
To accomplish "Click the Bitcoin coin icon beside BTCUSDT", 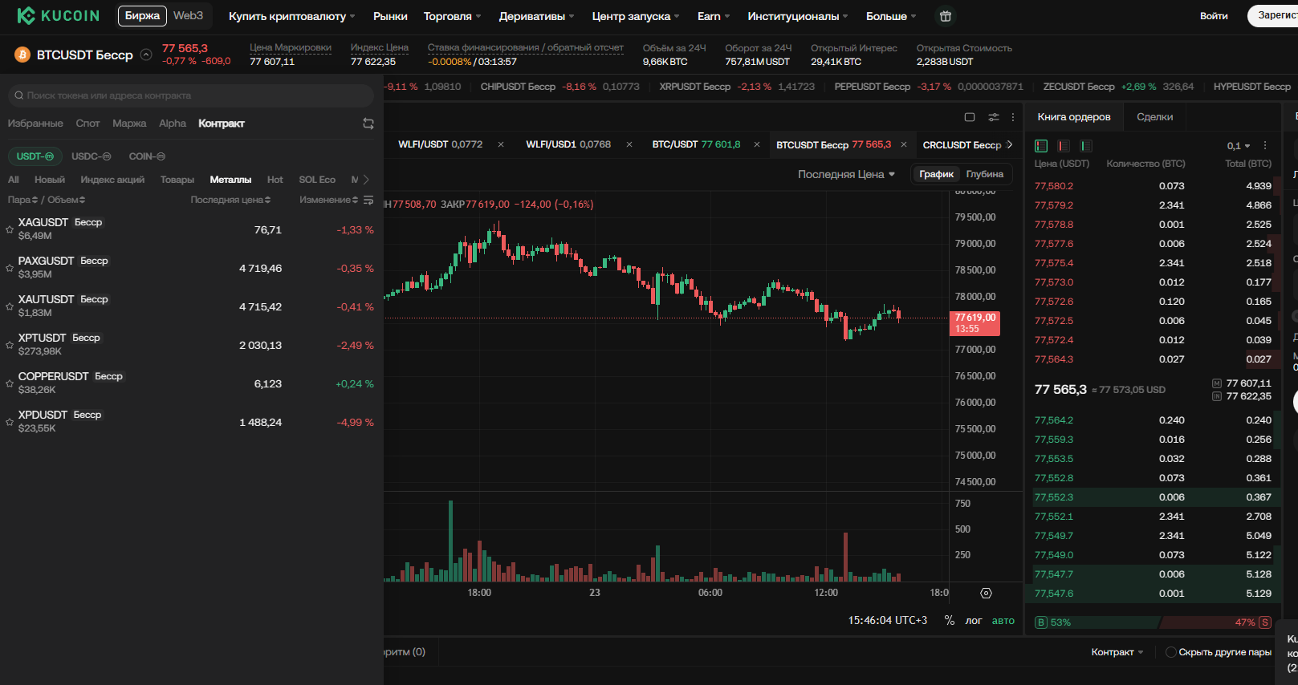I will [22, 55].
